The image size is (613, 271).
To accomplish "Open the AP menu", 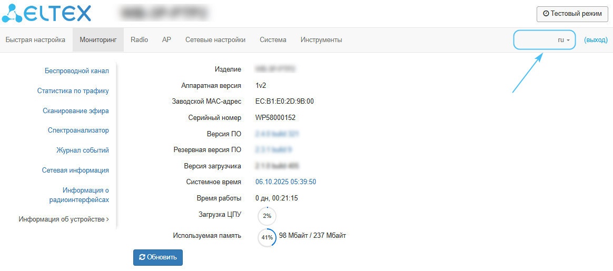I will [166, 40].
